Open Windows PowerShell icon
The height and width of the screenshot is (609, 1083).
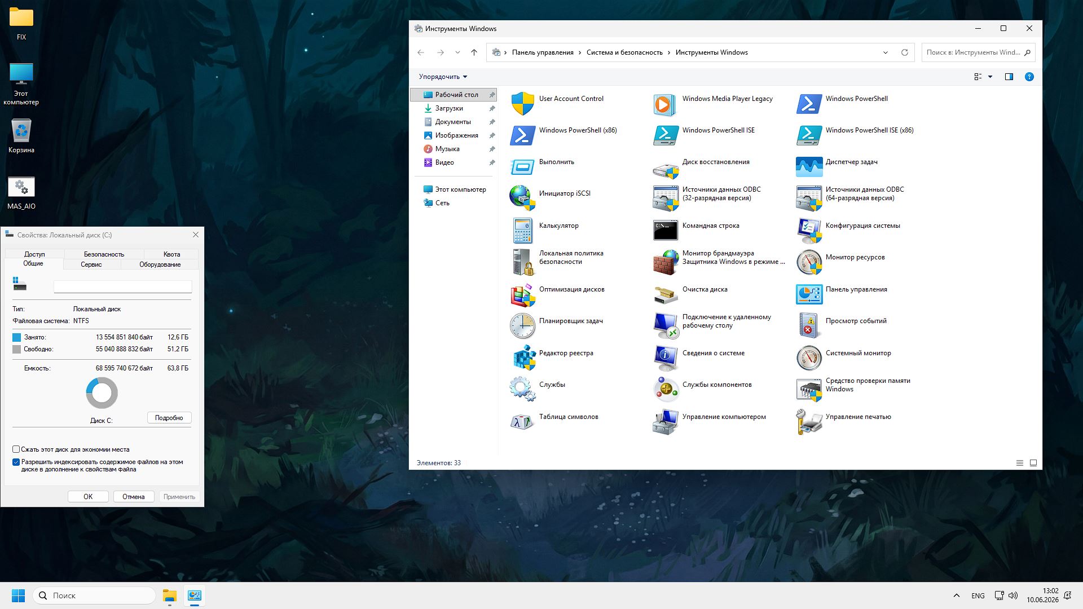coord(809,104)
